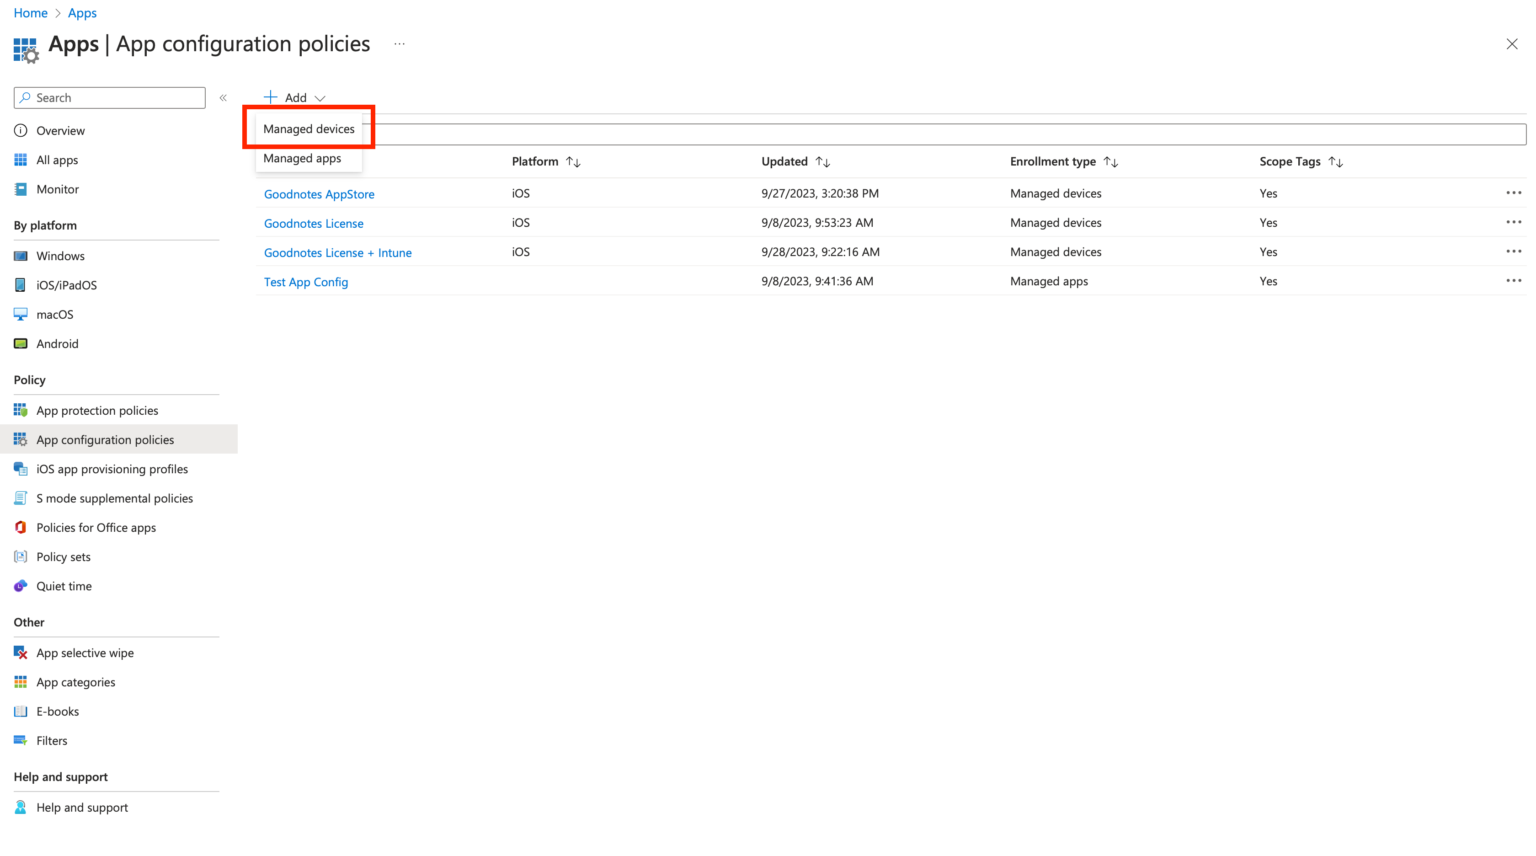
Task: Choose Managed devices from the Add menu
Action: (308, 129)
